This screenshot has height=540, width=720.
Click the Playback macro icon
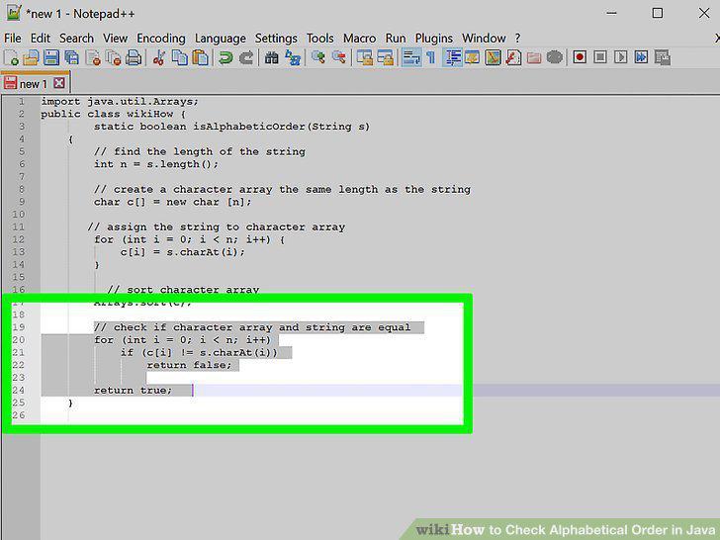coord(621,57)
